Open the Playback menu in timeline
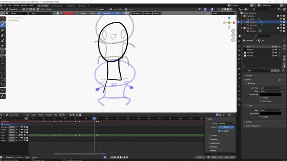Viewport: 287px width, 161px height. 10,157
